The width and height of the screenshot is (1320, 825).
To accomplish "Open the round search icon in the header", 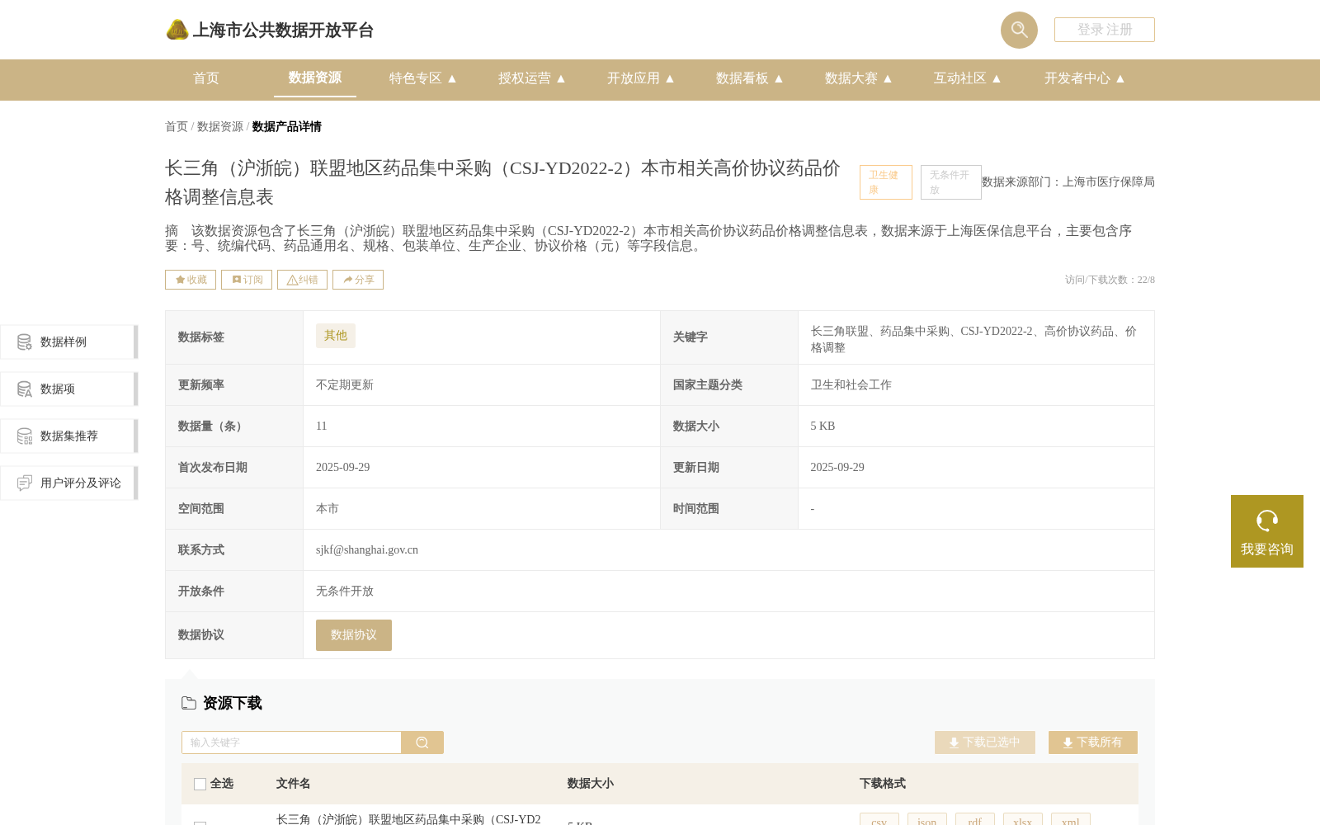I will point(1019,30).
